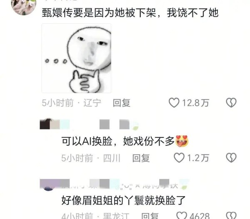Tap broken heart on the 四川 reply
Viewport: 250px width, 219px height.
[x=231, y=158]
